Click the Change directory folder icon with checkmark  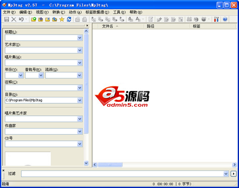click(33, 19)
